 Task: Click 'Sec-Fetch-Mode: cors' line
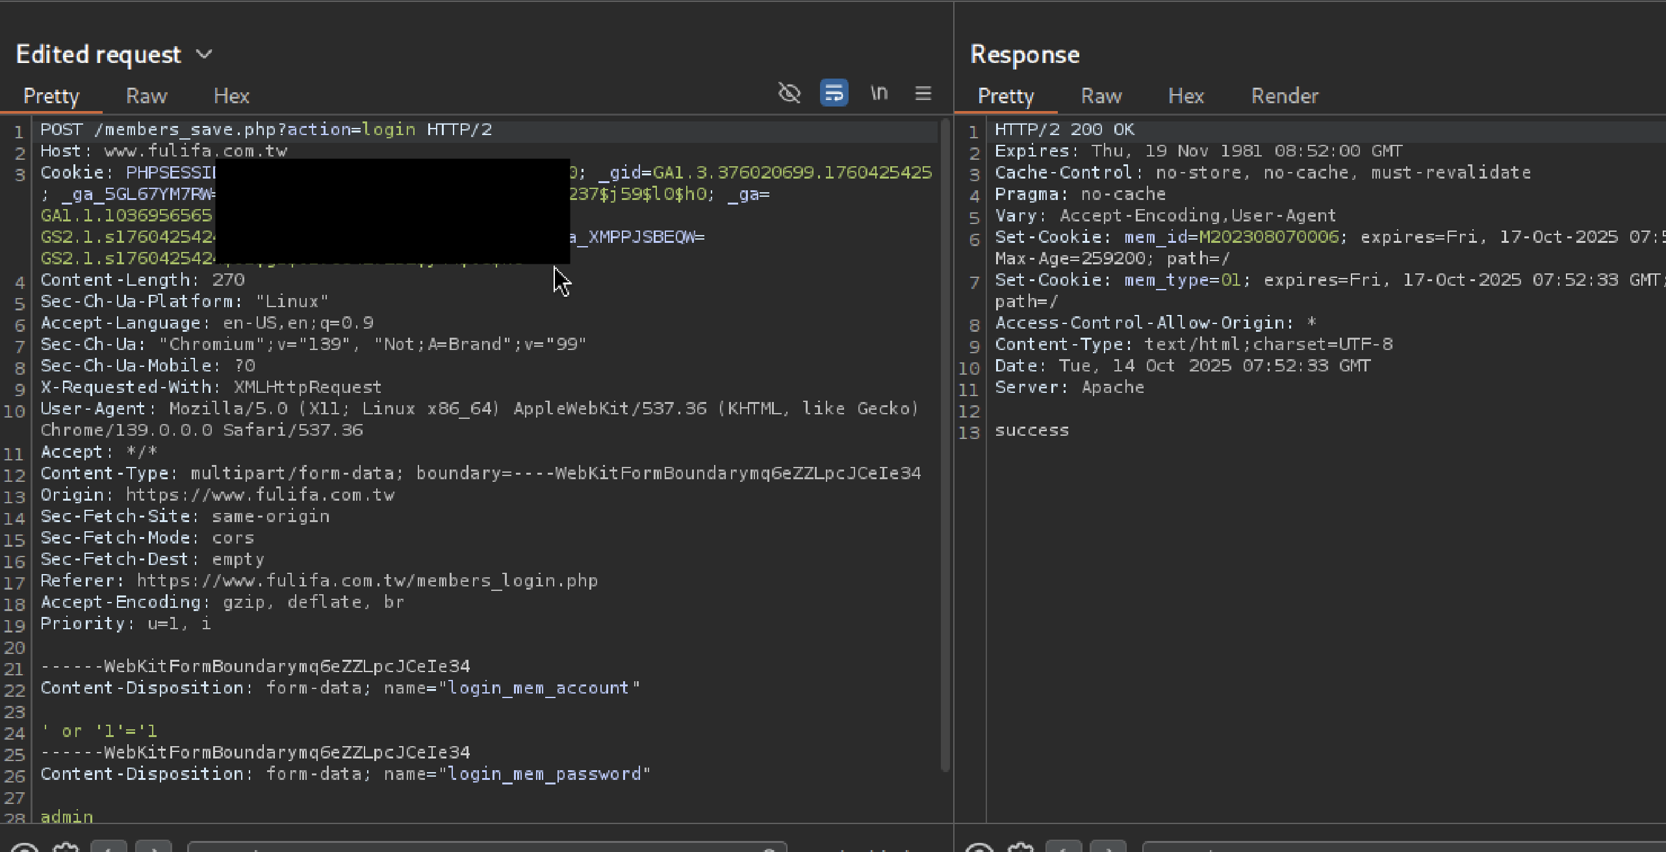[x=147, y=537]
